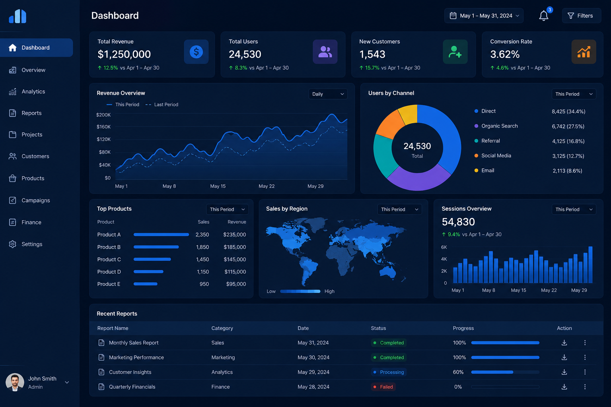The width and height of the screenshot is (611, 407).
Task: Open This Period dropdown in Sessions Overview
Action: point(574,209)
